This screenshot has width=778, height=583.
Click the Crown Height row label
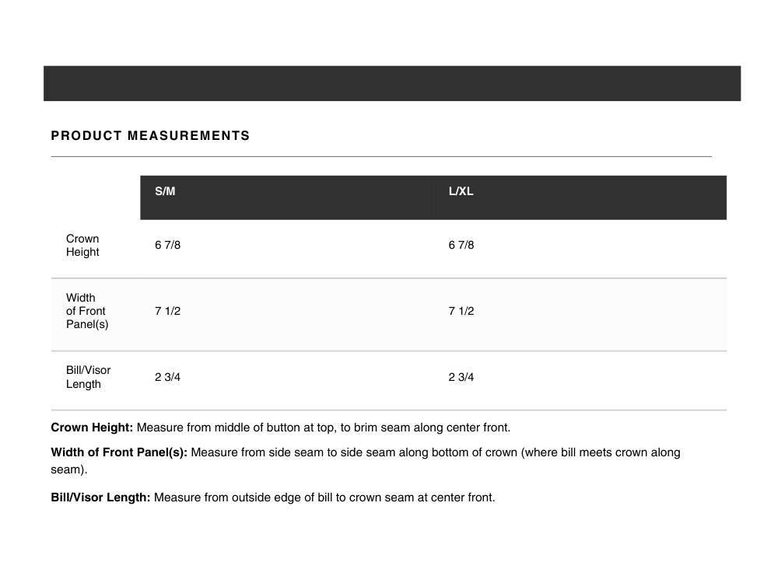82,246
